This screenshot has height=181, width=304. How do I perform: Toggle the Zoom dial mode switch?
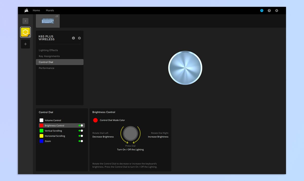[81, 141]
